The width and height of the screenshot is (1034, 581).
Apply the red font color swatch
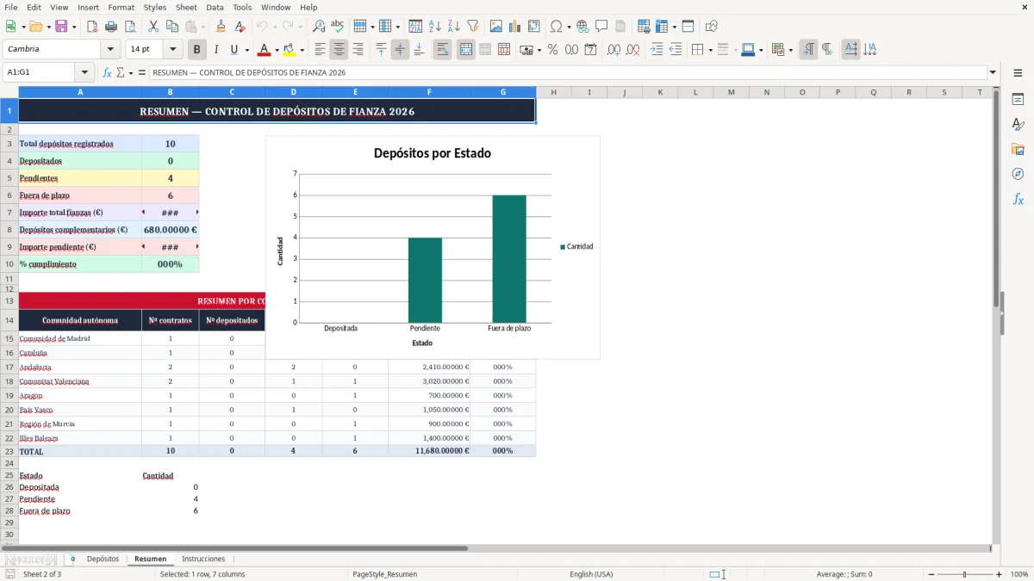click(265, 50)
